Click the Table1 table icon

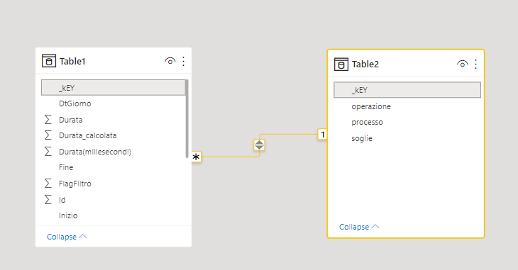pyautogui.click(x=49, y=61)
